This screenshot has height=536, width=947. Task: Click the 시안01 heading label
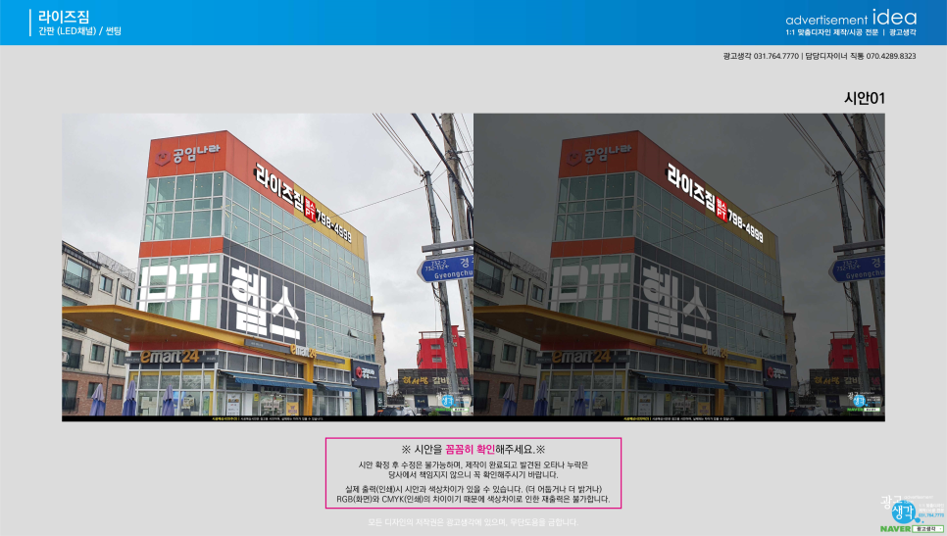864,98
